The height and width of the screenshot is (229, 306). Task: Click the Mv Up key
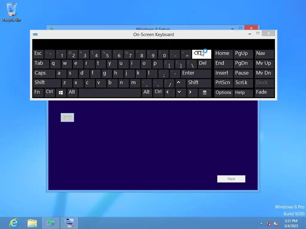264,64
